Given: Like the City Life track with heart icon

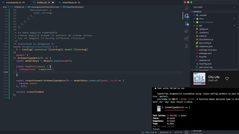Looking at the screenshot, I should (227, 79).
